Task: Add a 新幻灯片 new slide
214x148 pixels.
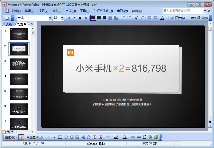Action: [x=197, y=18]
